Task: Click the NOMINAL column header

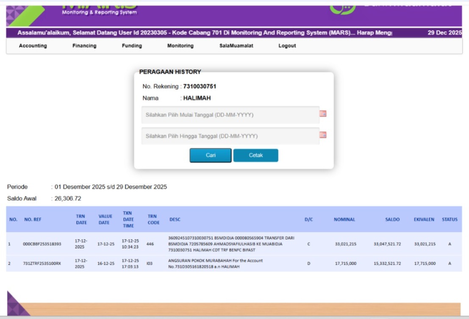Action: tap(344, 219)
